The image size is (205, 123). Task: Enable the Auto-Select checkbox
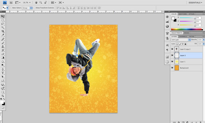[x=11, y=8]
